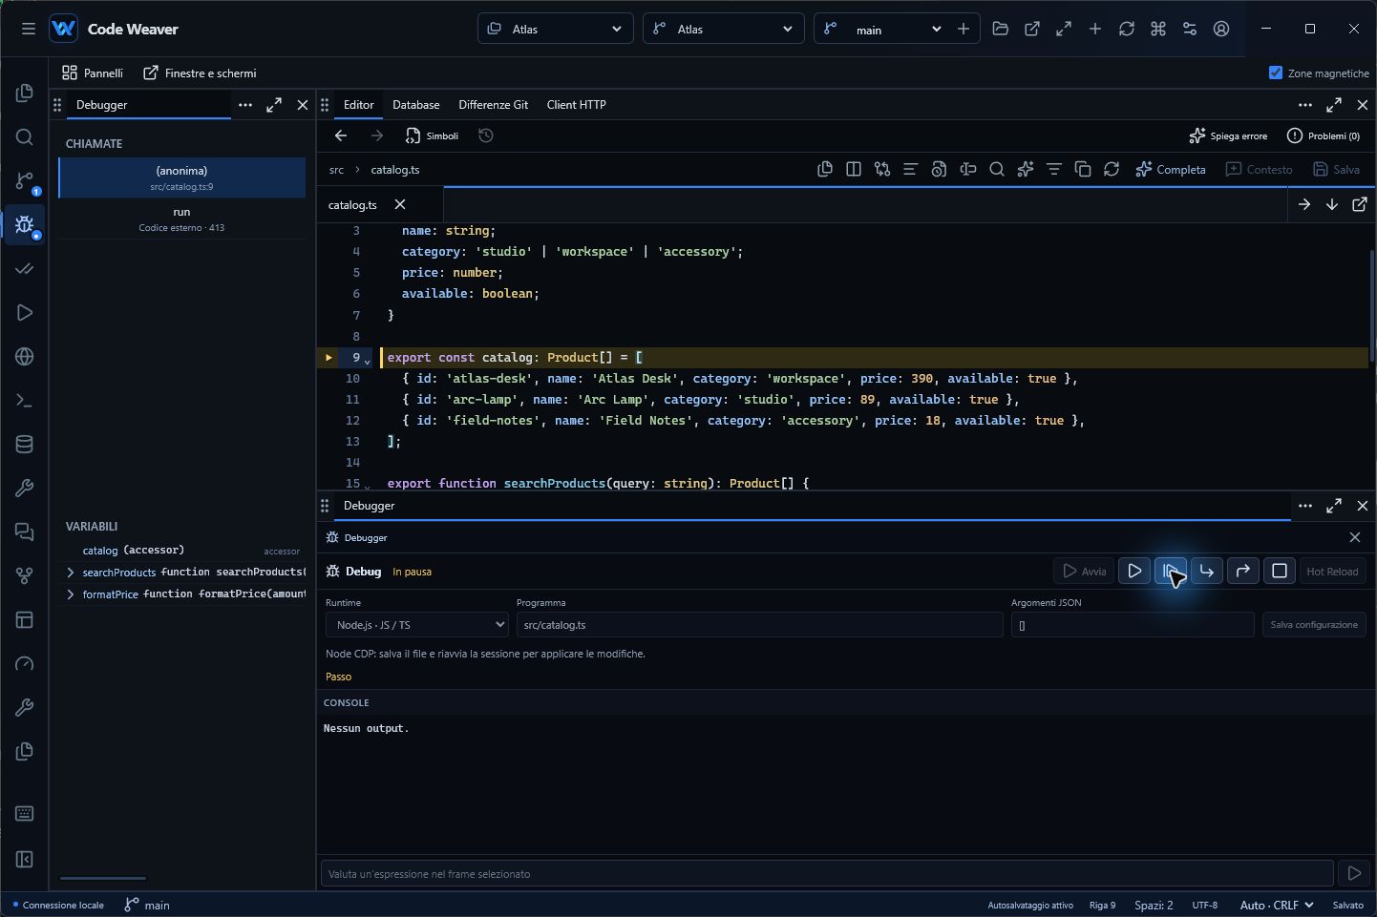
Task: Expand the formatPrice variable
Action: pyautogui.click(x=71, y=594)
